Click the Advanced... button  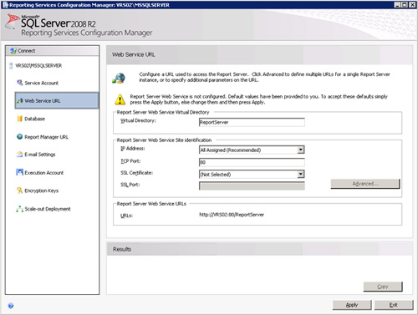(x=365, y=184)
